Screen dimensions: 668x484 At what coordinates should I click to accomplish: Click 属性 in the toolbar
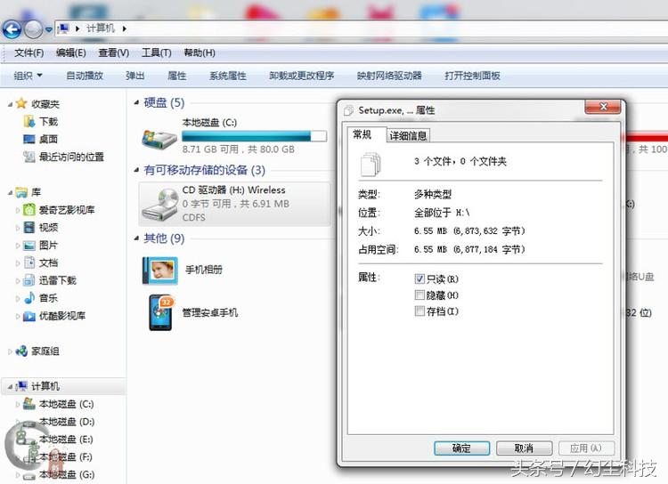(x=177, y=76)
